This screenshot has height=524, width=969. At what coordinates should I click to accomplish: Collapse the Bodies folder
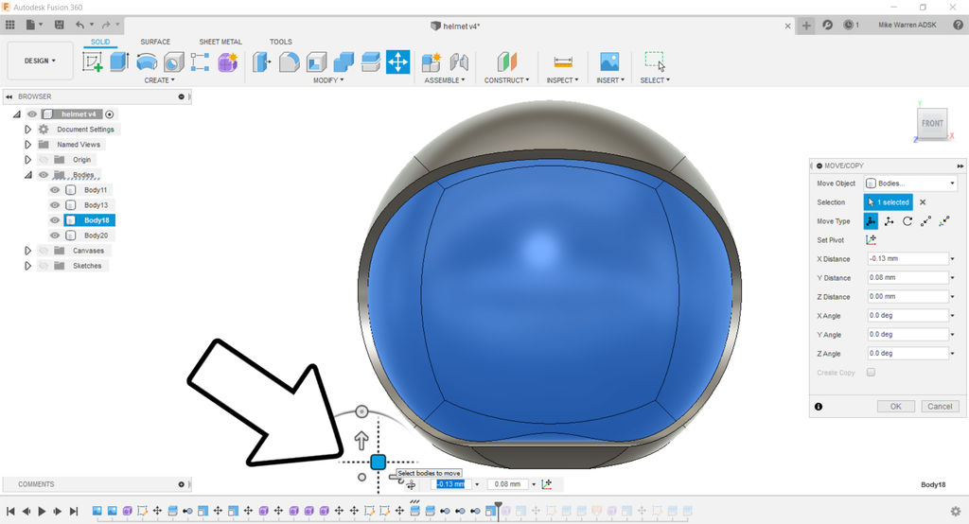(x=27, y=175)
